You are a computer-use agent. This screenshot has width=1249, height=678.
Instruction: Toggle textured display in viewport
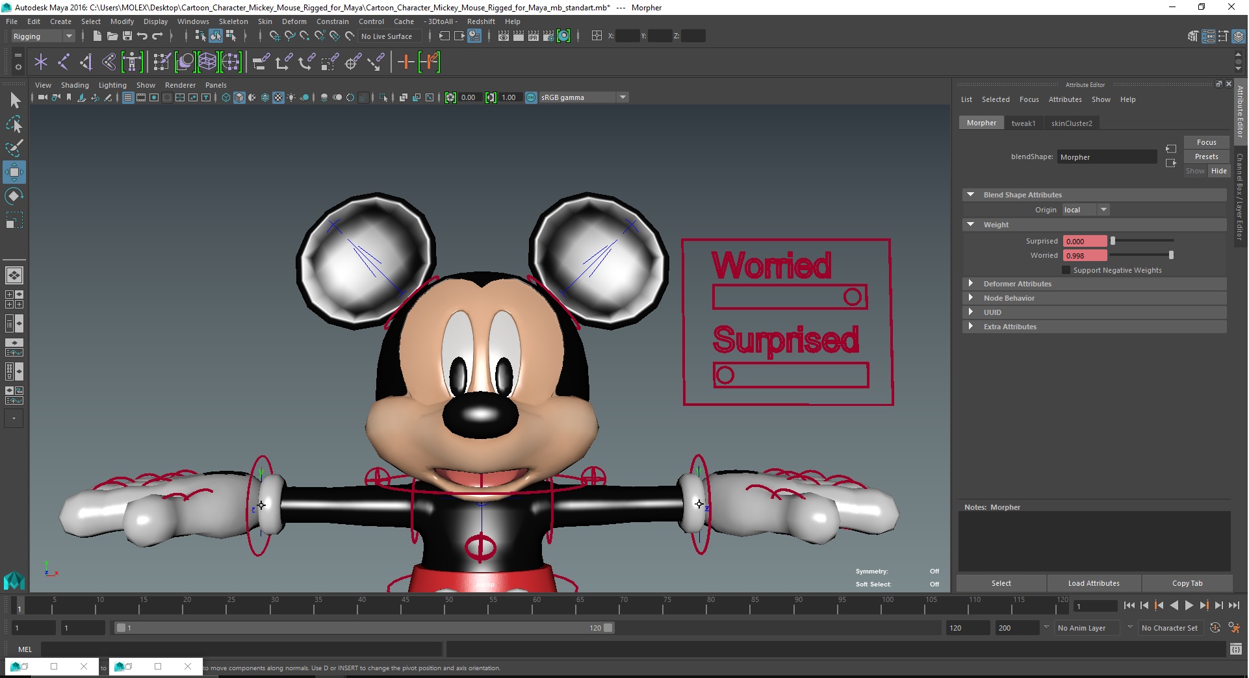(x=278, y=97)
